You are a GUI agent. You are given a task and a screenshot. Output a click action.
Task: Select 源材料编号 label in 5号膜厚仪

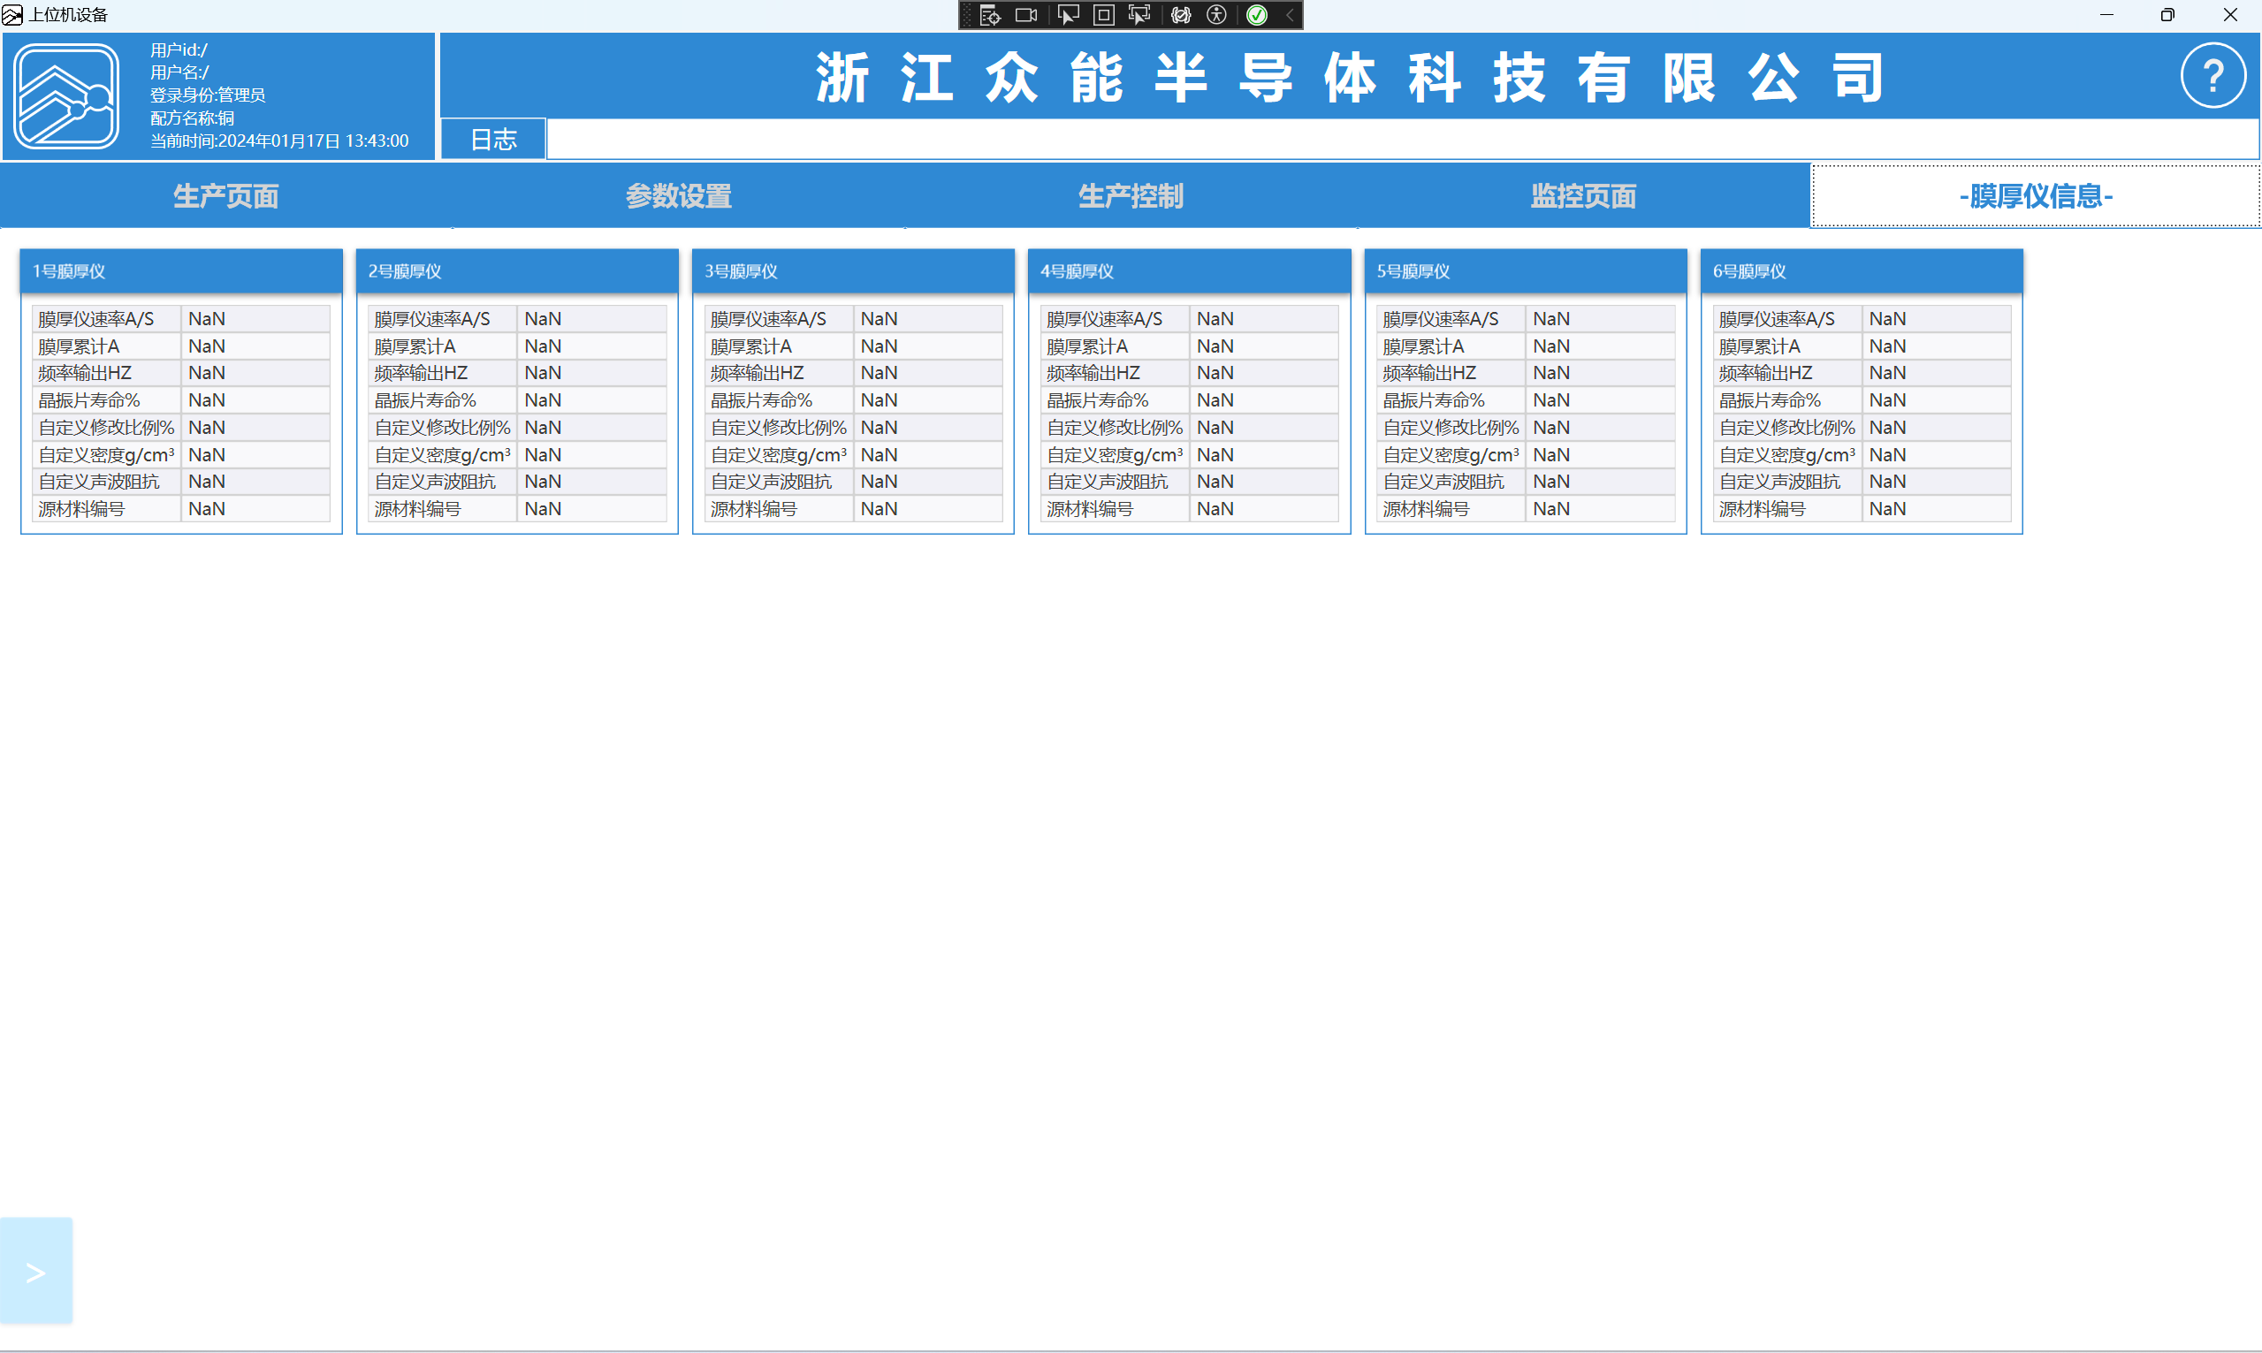(x=1451, y=509)
